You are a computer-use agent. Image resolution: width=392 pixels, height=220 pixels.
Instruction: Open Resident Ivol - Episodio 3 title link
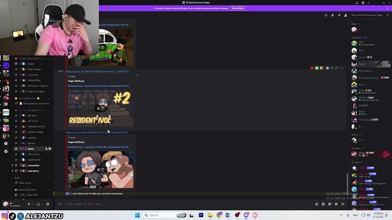coord(98,147)
